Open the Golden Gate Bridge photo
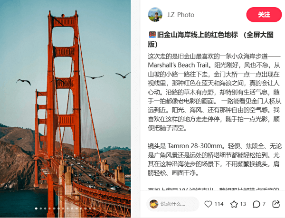 [65, 109]
